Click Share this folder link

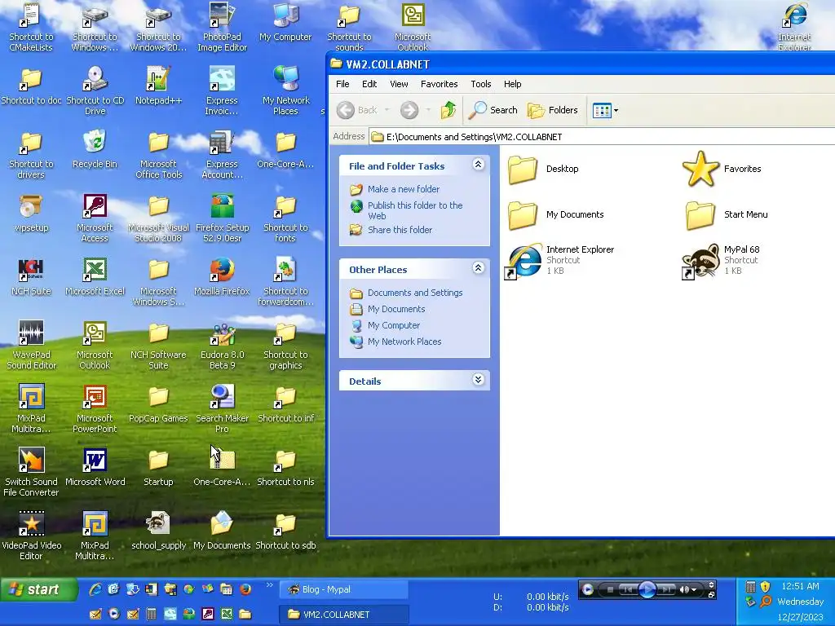pos(400,230)
